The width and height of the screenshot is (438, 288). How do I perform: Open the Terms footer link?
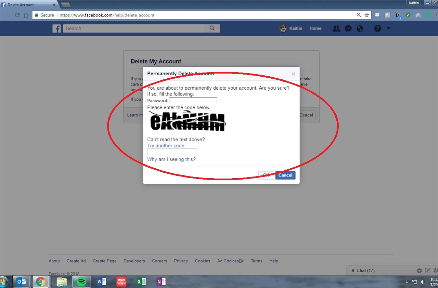click(257, 261)
